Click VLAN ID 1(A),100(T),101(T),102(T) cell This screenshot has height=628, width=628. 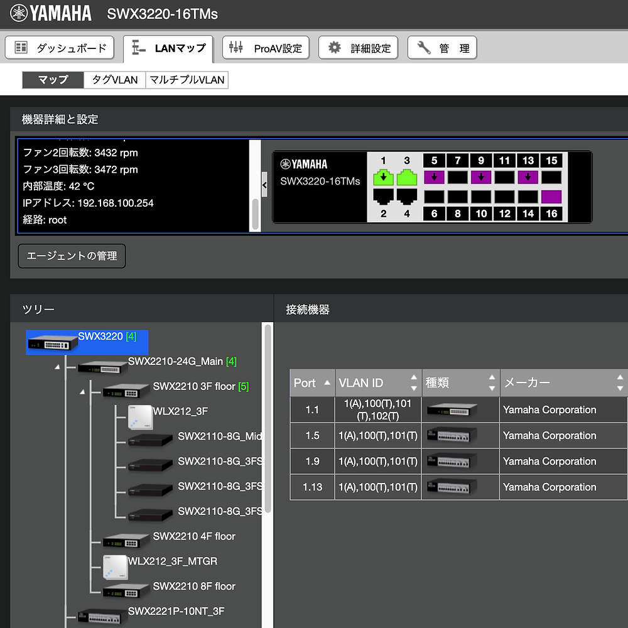coord(378,409)
